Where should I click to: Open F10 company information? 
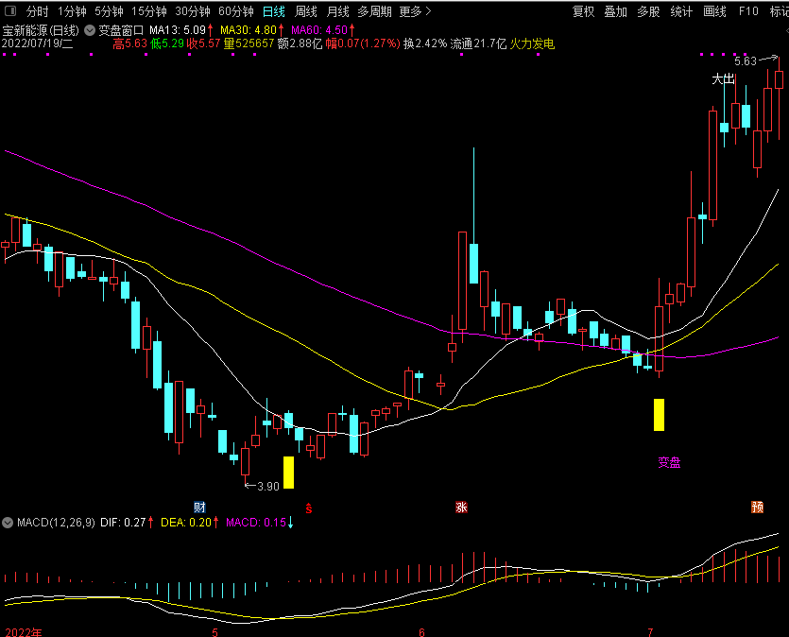pyautogui.click(x=748, y=11)
